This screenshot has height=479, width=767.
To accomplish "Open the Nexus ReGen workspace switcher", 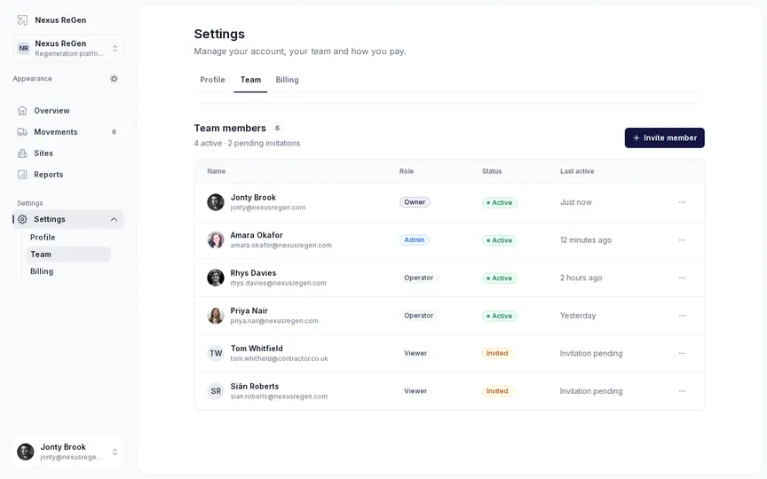I will 68,48.
